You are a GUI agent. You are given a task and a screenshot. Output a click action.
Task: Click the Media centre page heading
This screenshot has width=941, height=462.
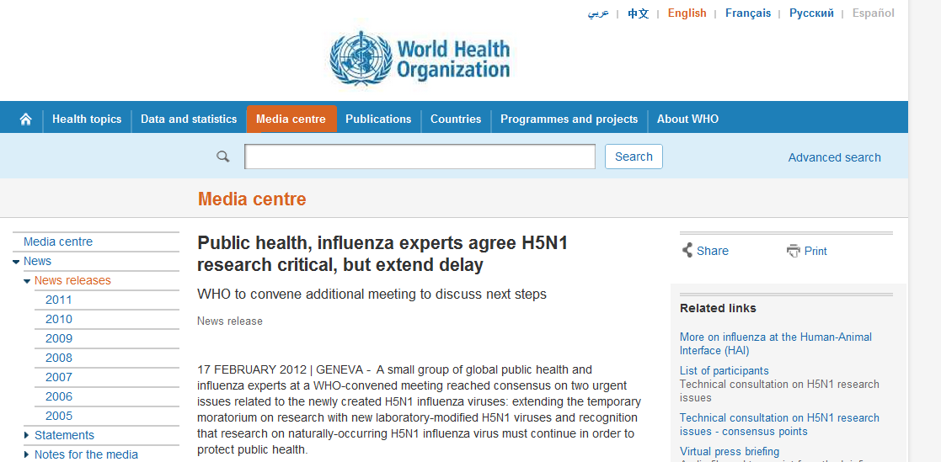click(x=252, y=199)
